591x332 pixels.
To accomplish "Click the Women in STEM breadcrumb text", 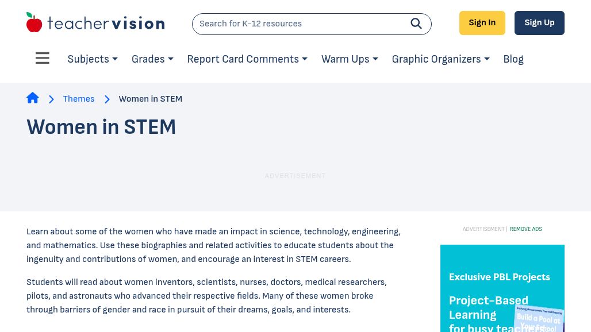I will [151, 99].
